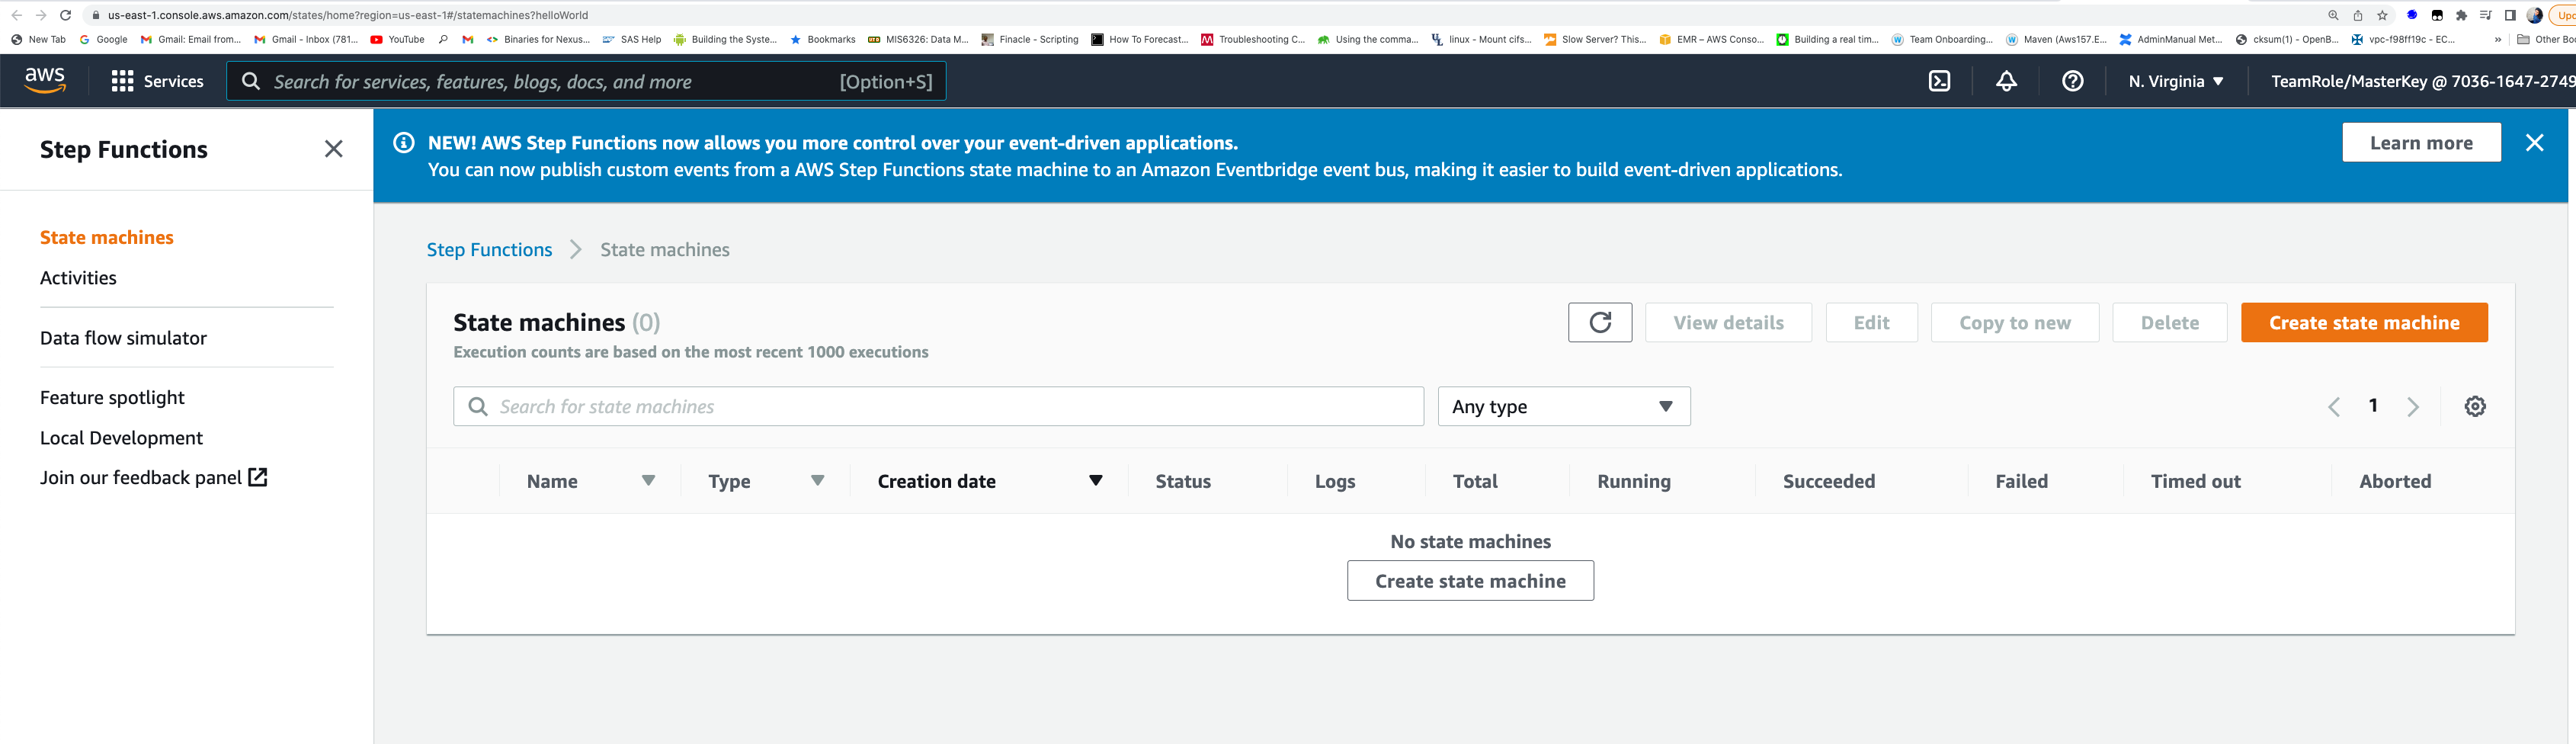
Task: Open the help question mark menu
Action: coord(2073,81)
